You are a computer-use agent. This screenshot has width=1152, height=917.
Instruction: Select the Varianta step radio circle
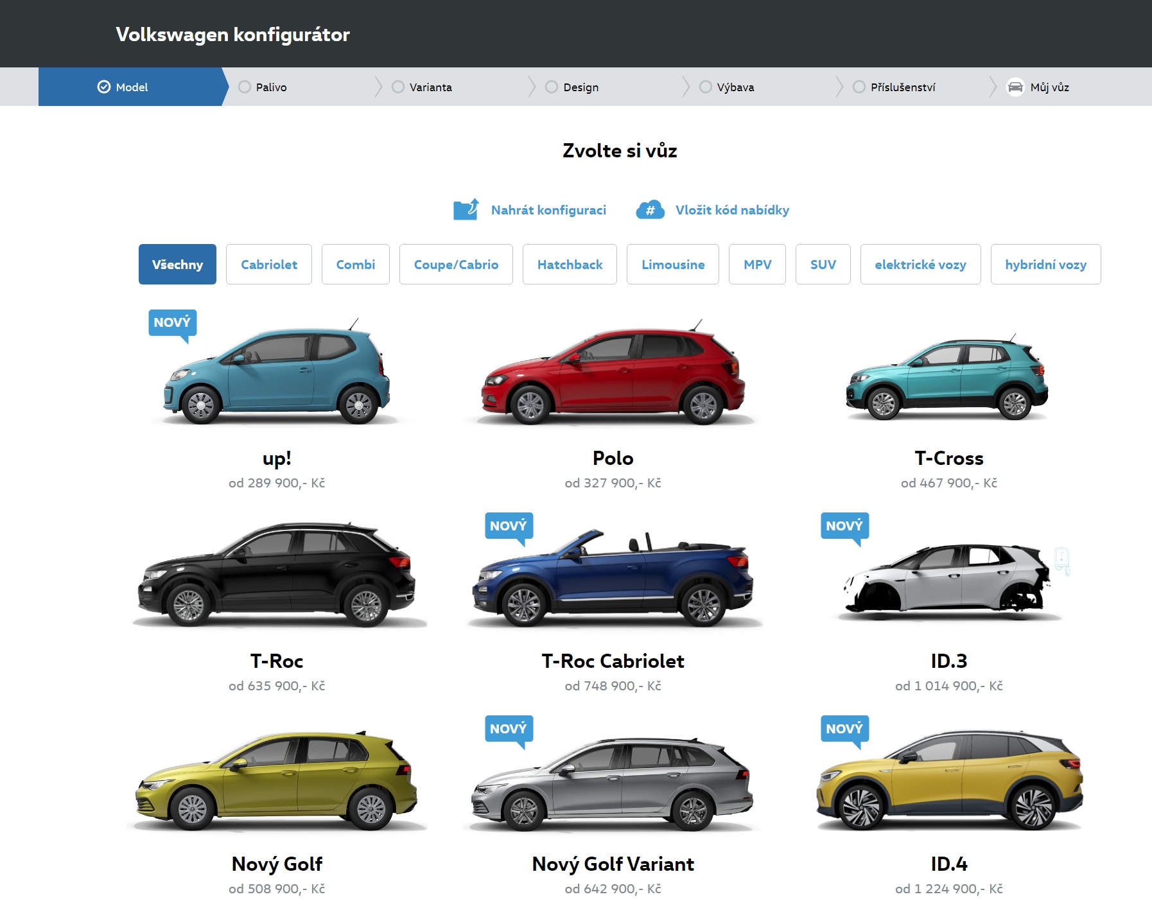[398, 87]
